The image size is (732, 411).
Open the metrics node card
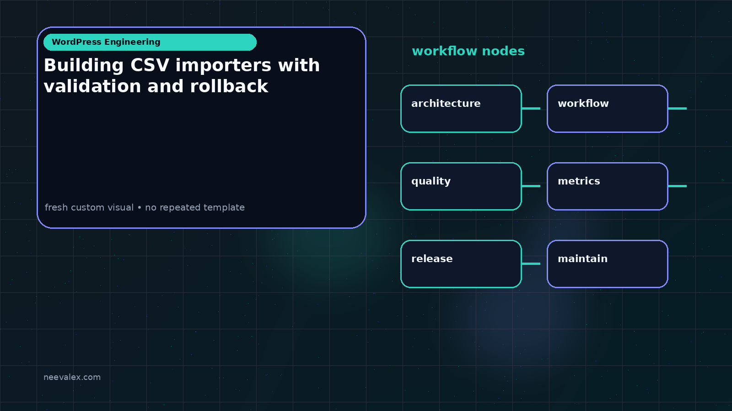(x=608, y=186)
